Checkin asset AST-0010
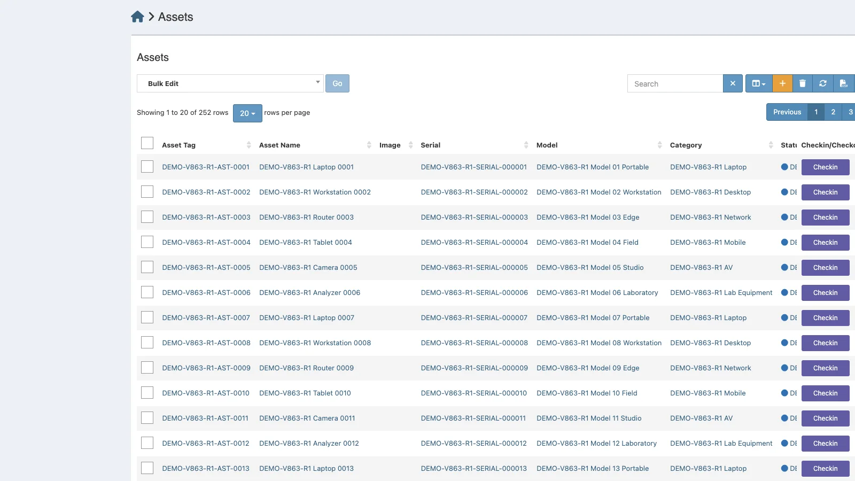 pyautogui.click(x=825, y=393)
